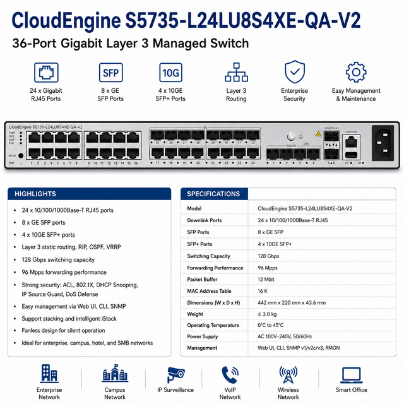Click the IP Surveillance camera icon
This screenshot has width=404, height=404.
(175, 375)
